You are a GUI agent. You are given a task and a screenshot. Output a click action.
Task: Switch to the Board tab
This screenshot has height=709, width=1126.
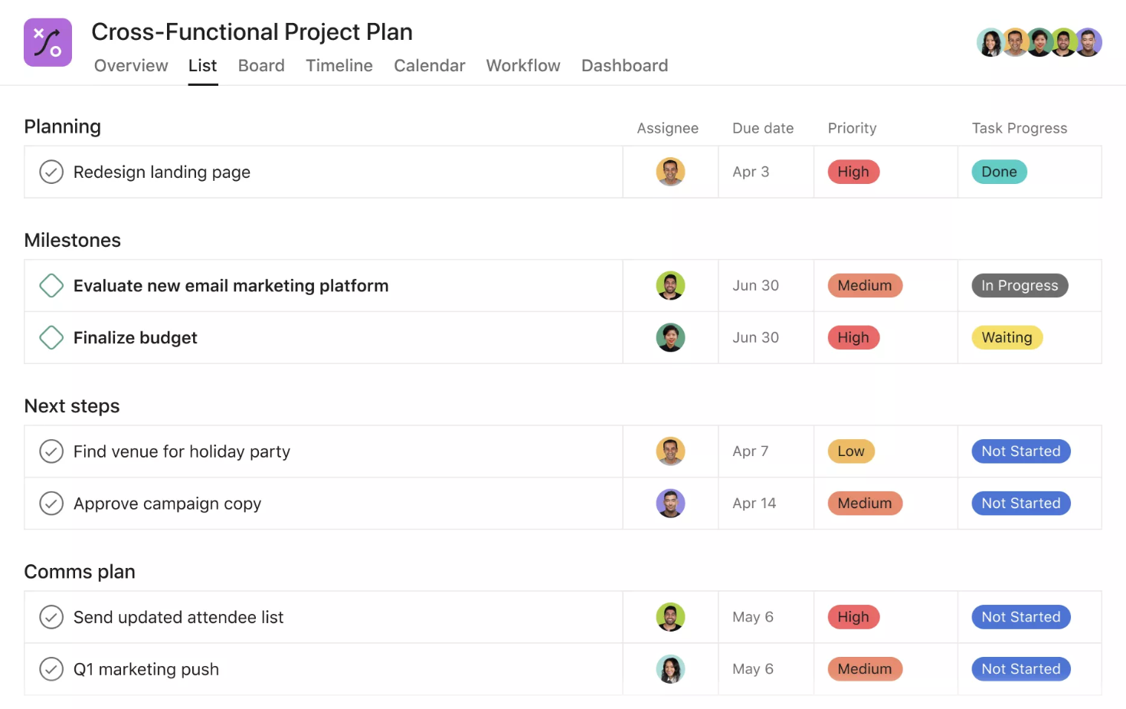pos(261,65)
